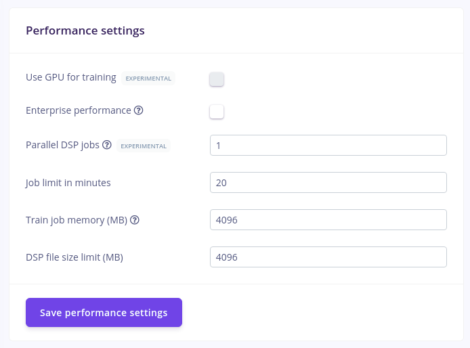Save performance settings
Screen dimensions: 470x348
point(104,312)
